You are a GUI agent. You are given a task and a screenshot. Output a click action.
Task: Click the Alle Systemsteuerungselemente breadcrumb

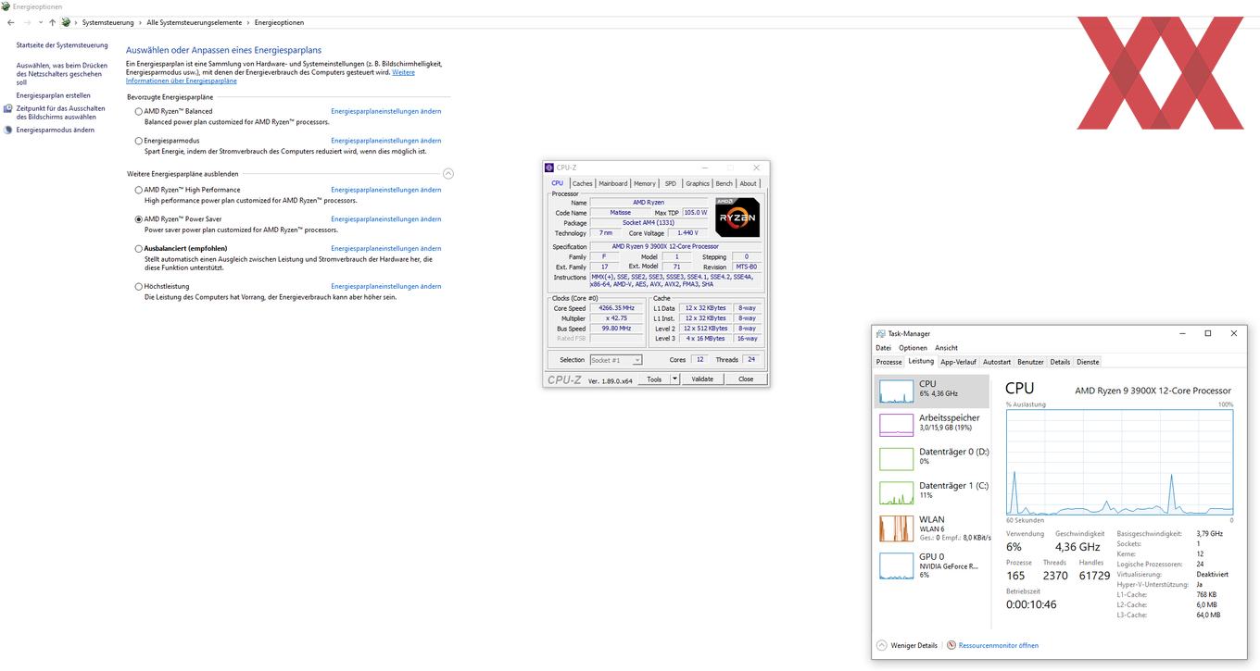[x=195, y=22]
